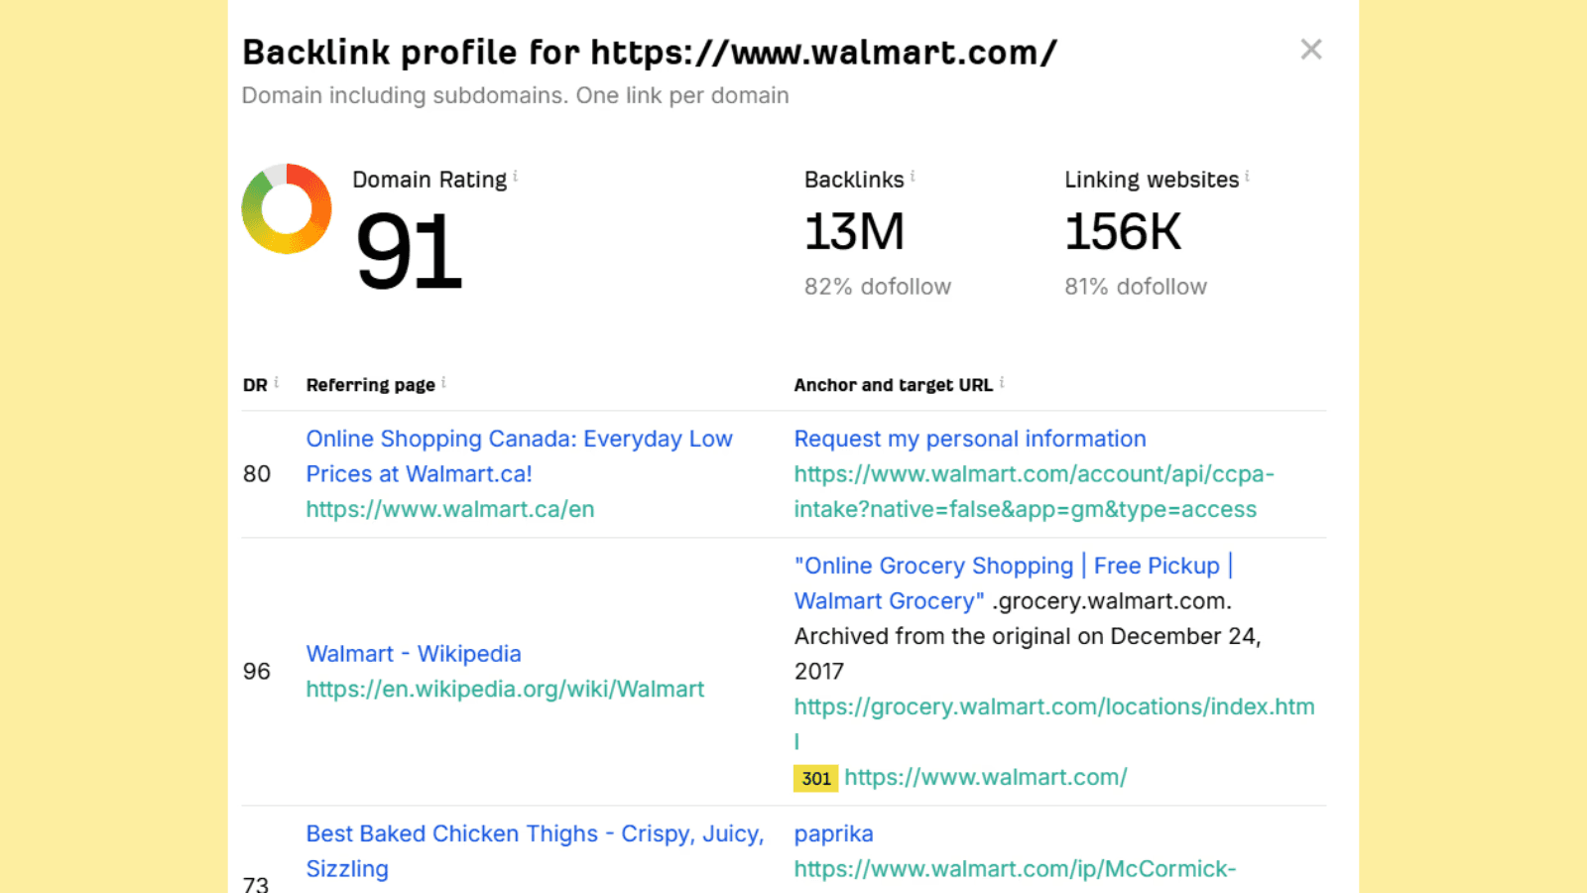Click the Anchor and target URL header
Viewport: 1587px width, 893px height.
(x=893, y=385)
